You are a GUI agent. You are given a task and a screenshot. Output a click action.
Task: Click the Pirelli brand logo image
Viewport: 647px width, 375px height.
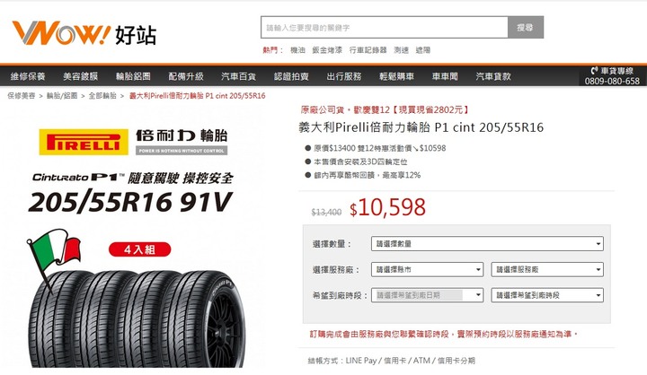pos(84,142)
